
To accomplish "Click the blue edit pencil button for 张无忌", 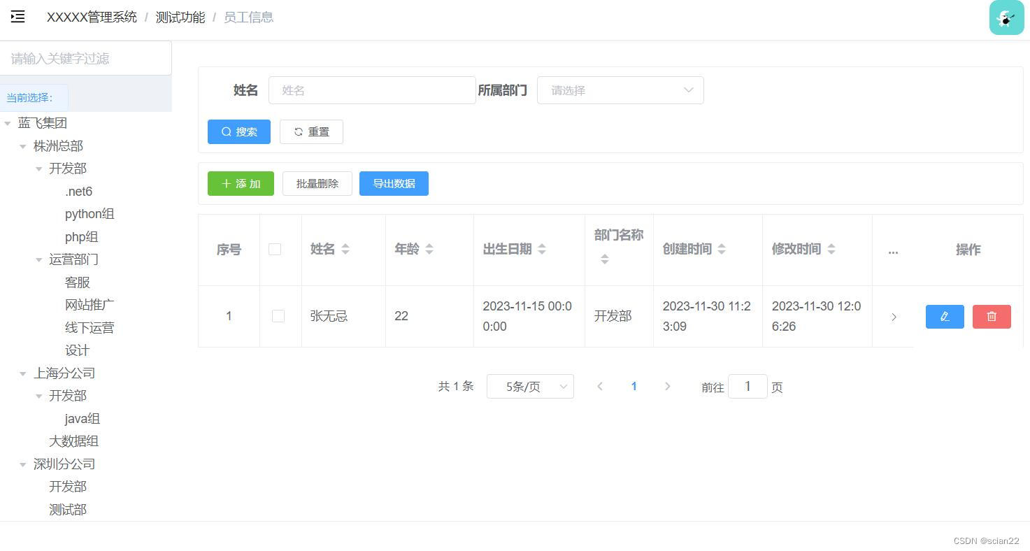I will (945, 317).
